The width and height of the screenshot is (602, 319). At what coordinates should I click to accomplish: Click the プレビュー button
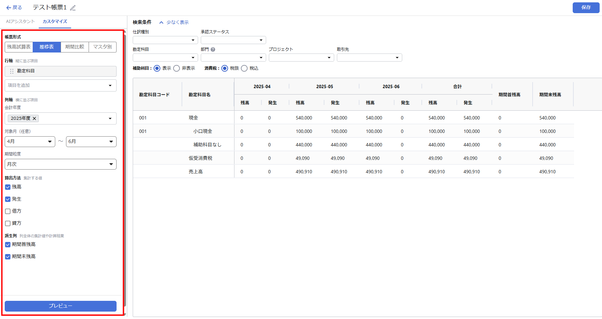pyautogui.click(x=61, y=306)
